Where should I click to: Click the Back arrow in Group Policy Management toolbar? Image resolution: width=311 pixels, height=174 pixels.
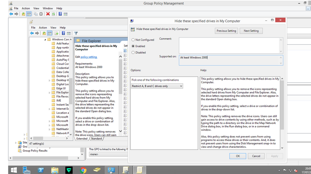click(11, 14)
